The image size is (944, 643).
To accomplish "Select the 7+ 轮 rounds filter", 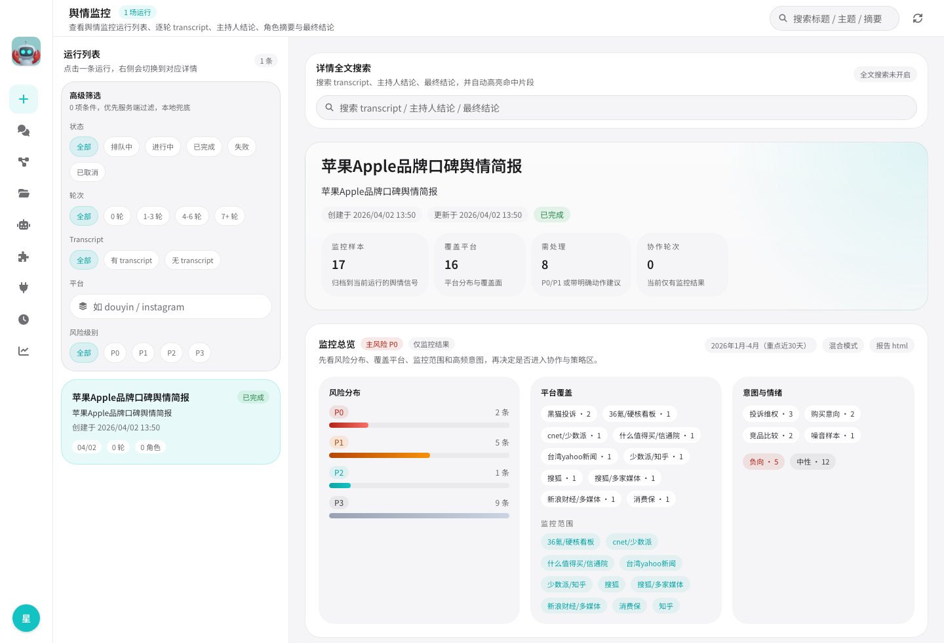I will click(229, 217).
